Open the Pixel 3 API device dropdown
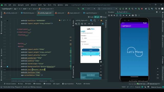This screenshot has height=92, width=164. [108, 9]
